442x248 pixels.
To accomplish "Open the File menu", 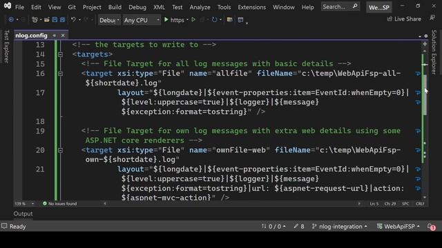I will coord(19,7).
